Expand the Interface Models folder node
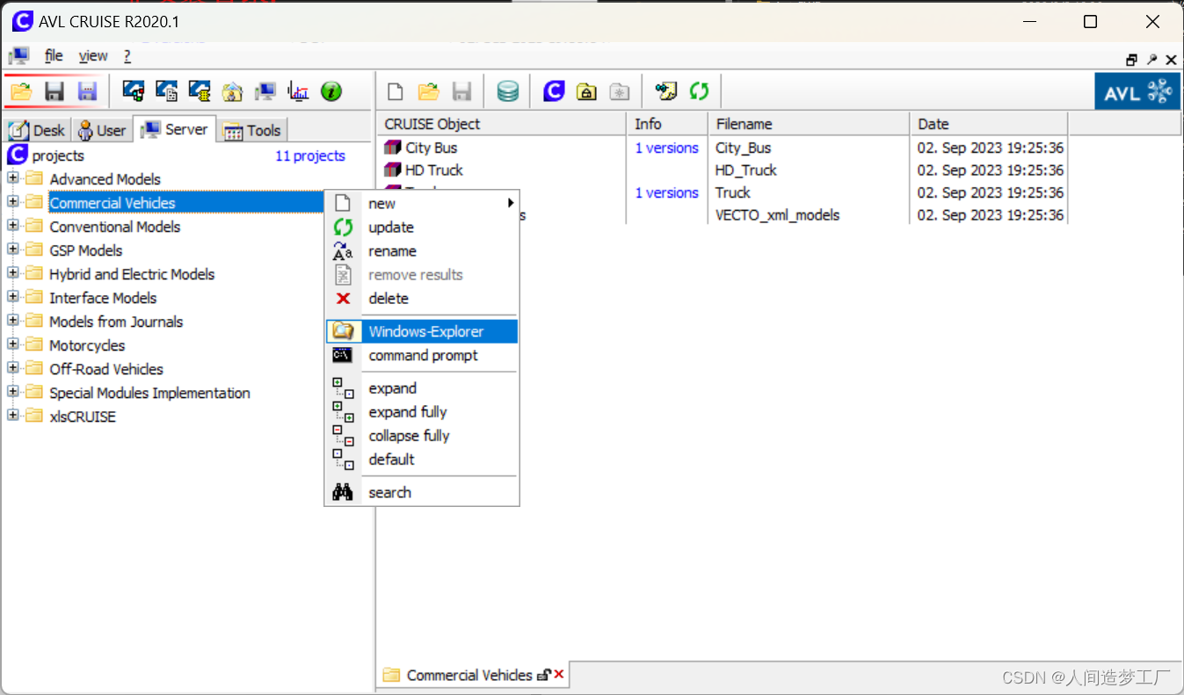The height and width of the screenshot is (695, 1184). coord(13,297)
